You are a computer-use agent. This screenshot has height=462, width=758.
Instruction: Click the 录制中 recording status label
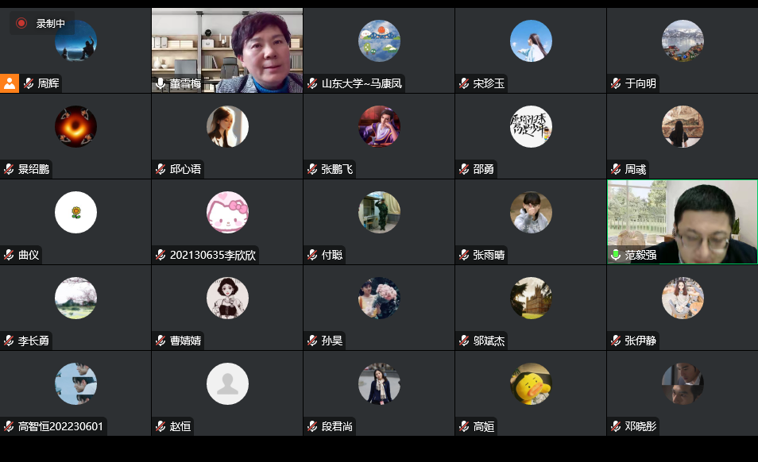(x=50, y=23)
